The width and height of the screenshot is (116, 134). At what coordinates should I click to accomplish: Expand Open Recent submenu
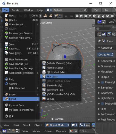21,25
